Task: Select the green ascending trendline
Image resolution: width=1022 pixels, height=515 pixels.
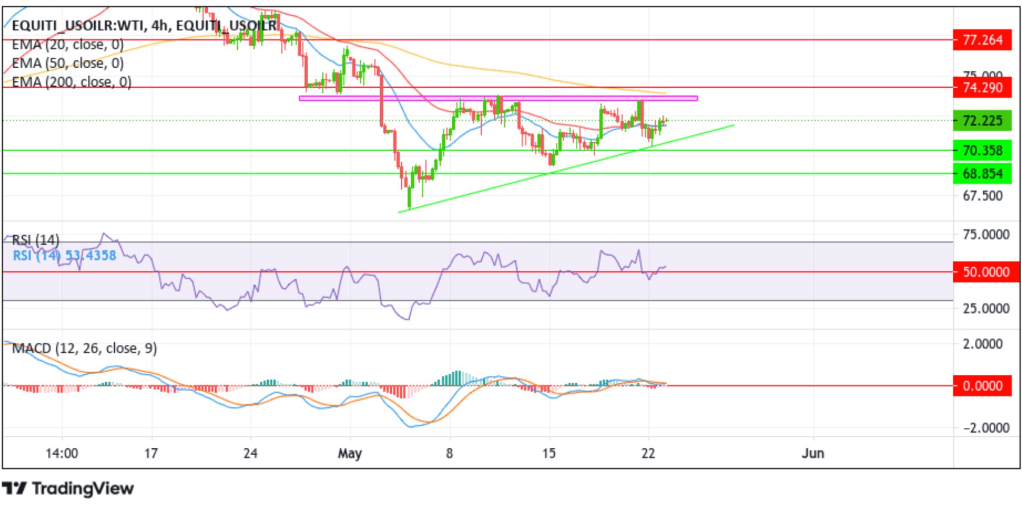Action: (x=566, y=169)
